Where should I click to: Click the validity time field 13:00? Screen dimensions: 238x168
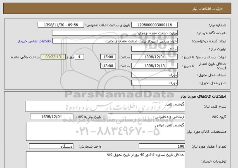point(108,66)
